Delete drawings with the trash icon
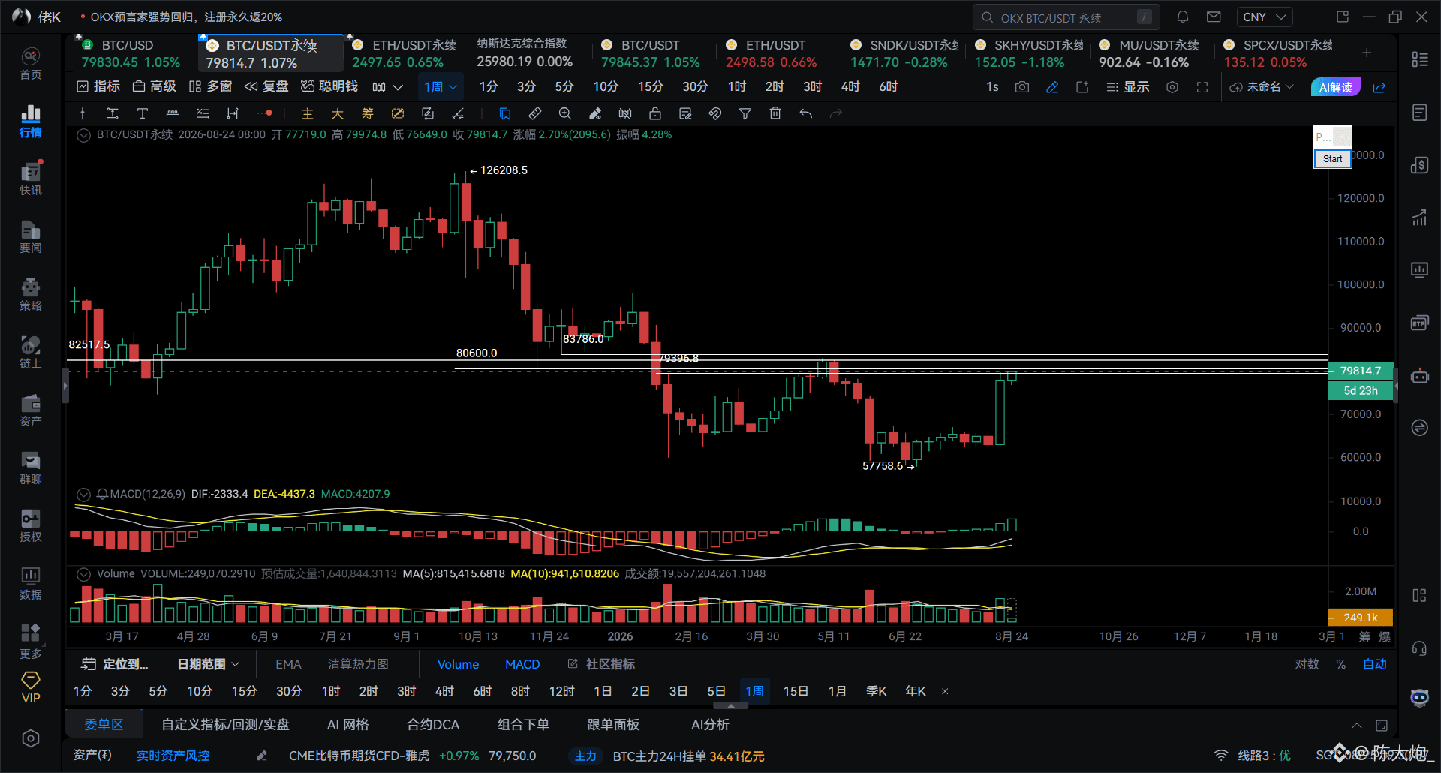 pyautogui.click(x=775, y=113)
